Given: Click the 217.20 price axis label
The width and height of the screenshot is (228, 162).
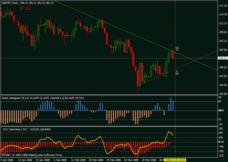Looking at the screenshot, I should pyautogui.click(x=223, y=6).
